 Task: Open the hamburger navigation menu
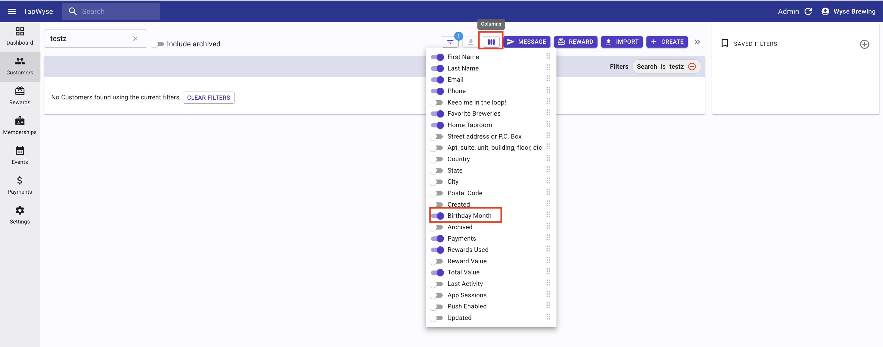12,11
